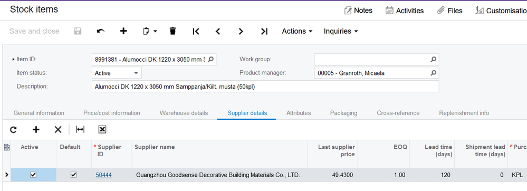Switch to the General information tab
The image size is (527, 191).
(39, 113)
